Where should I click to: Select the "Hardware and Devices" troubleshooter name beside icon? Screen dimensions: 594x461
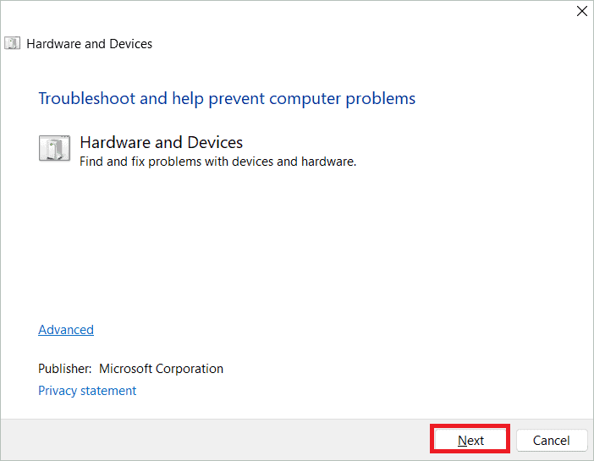[161, 142]
